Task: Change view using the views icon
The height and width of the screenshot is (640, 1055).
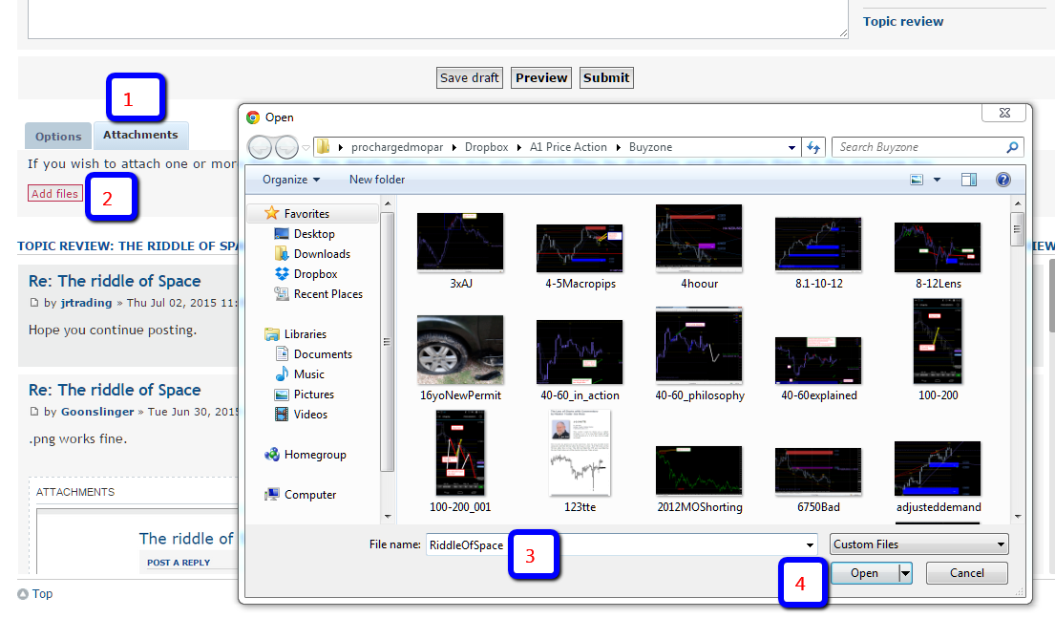Action: (x=918, y=180)
